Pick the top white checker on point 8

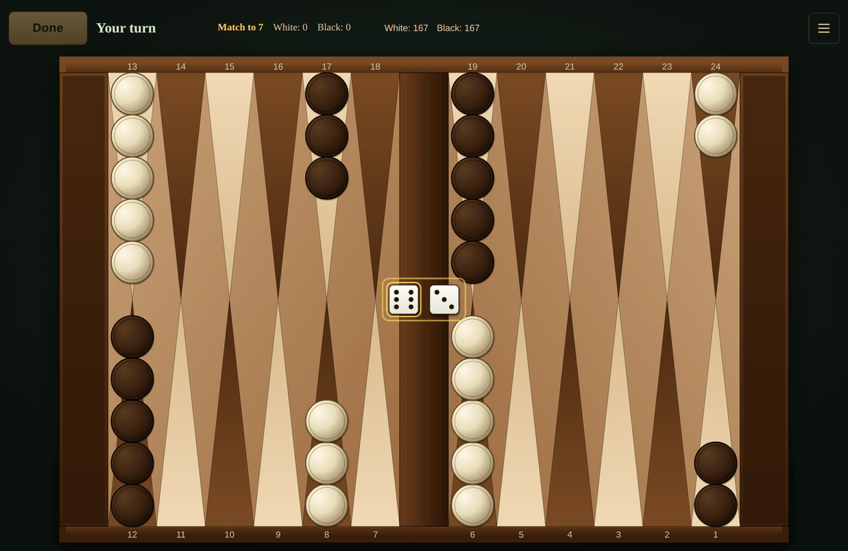coord(327,421)
